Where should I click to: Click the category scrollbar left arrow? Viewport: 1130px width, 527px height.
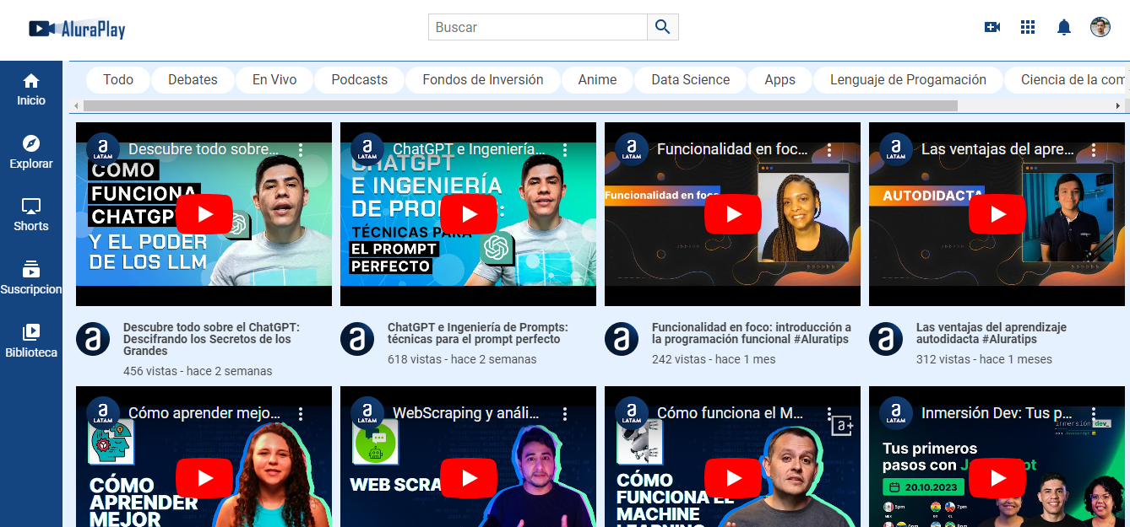tap(76, 106)
